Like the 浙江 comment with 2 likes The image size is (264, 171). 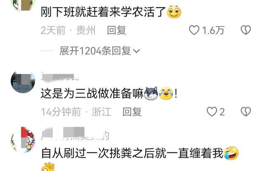(x=212, y=112)
